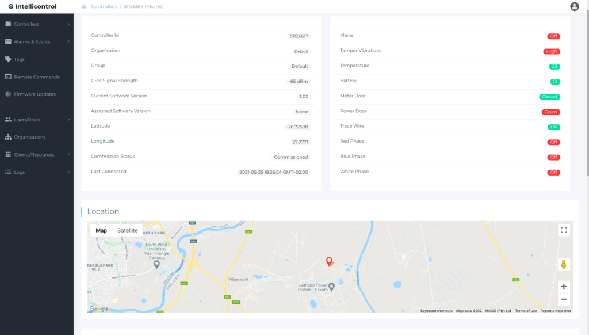The width and height of the screenshot is (589, 335).
Task: Click the Remote Commands terminal icon
Action: click(x=8, y=77)
